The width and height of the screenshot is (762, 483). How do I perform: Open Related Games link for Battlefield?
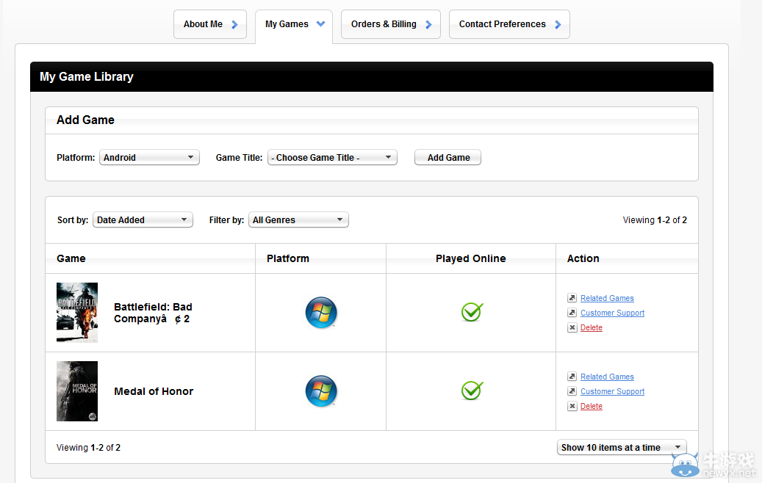[x=607, y=298]
